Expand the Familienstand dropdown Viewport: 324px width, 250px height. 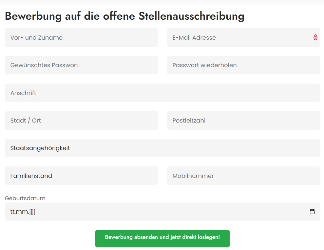coord(82,176)
